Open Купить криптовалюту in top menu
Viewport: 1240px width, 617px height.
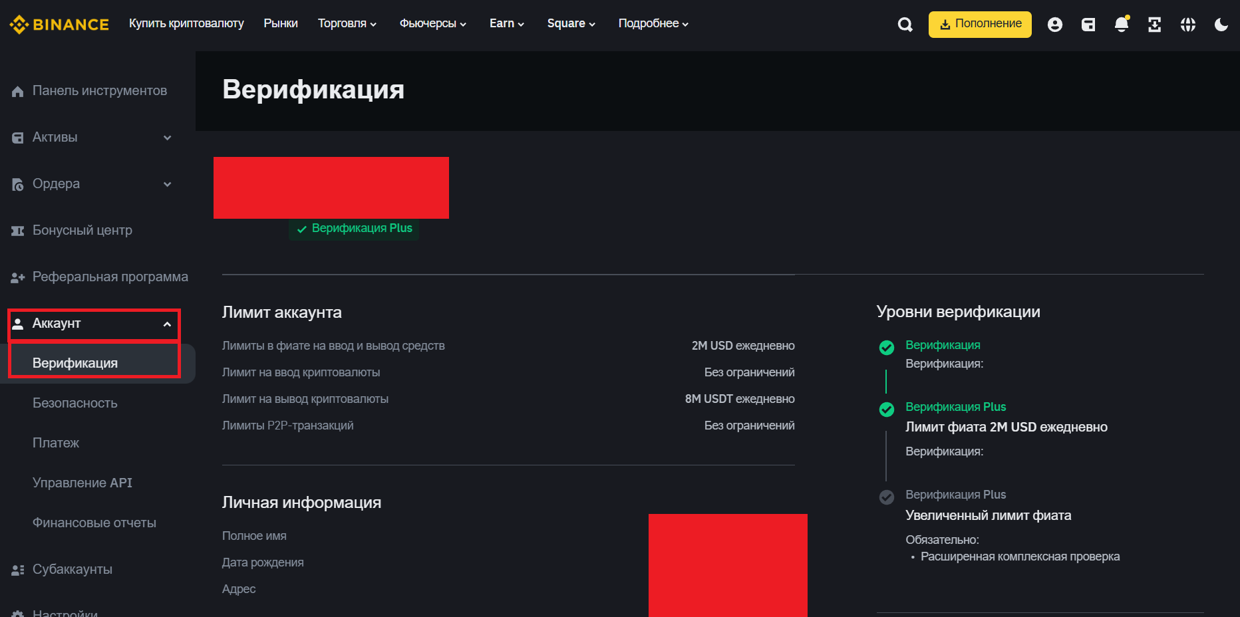tap(186, 23)
